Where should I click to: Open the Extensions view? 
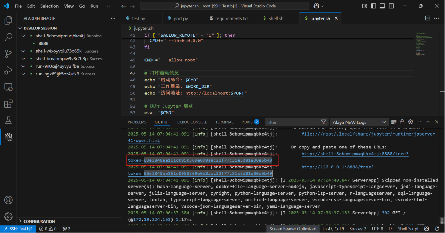pyautogui.click(x=8, y=104)
